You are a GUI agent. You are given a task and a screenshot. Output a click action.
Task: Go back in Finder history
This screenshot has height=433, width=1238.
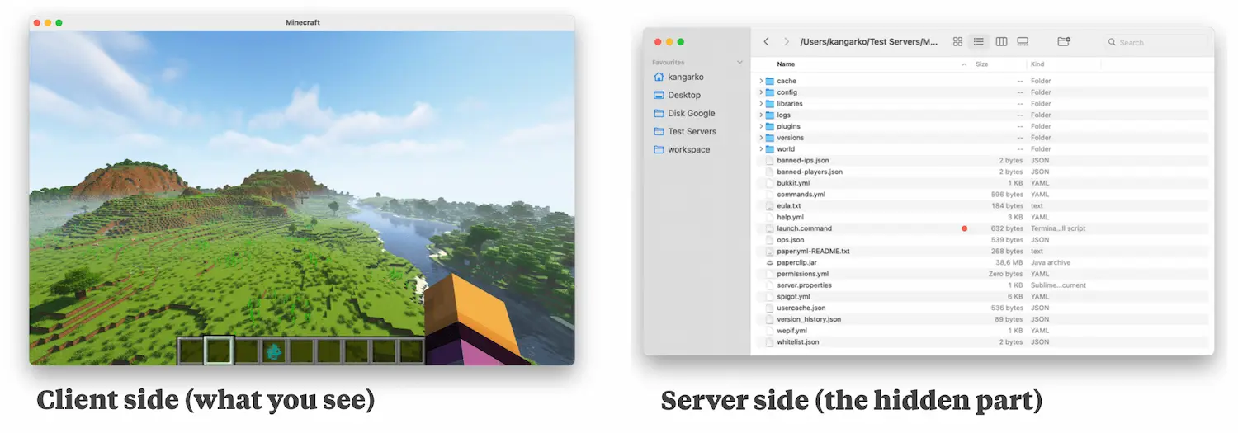766,41
